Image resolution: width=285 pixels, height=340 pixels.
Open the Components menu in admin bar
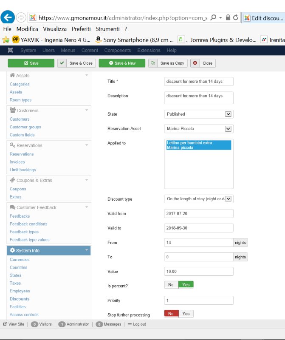pyautogui.click(x=117, y=50)
